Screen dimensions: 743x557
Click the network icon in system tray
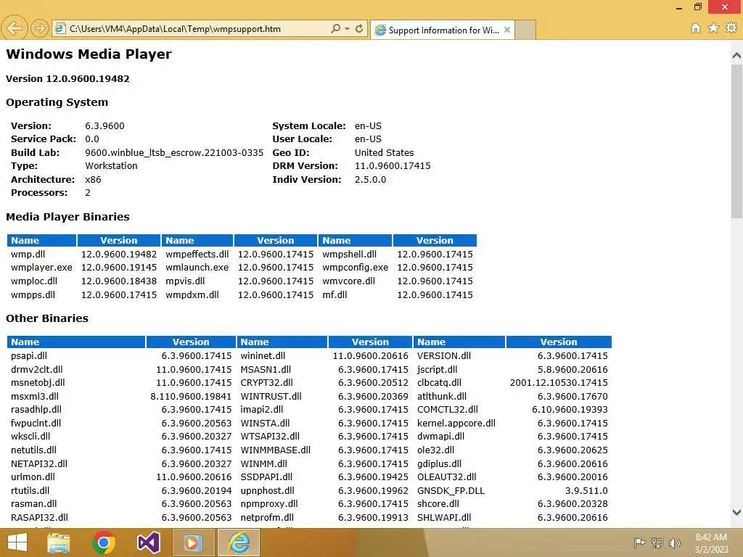(x=657, y=542)
